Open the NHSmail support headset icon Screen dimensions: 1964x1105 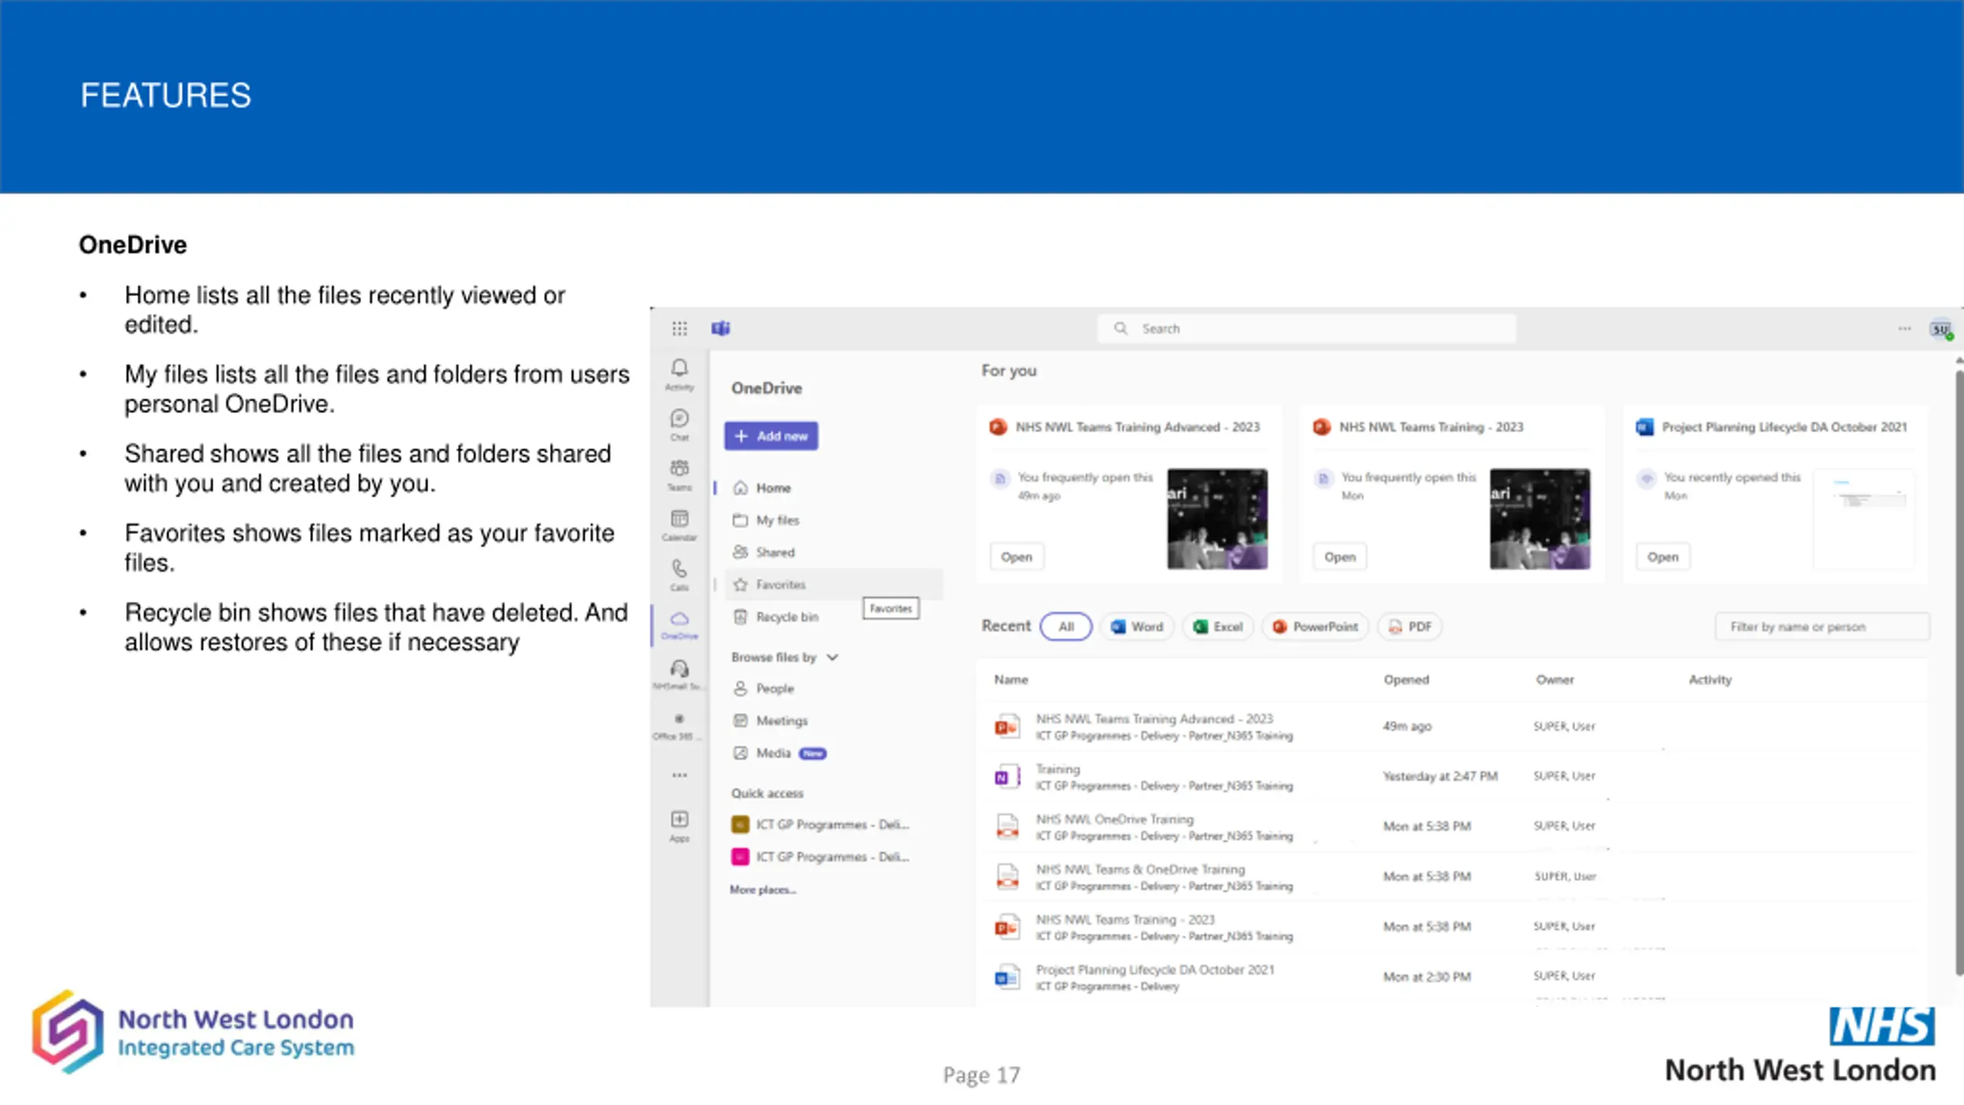click(679, 675)
